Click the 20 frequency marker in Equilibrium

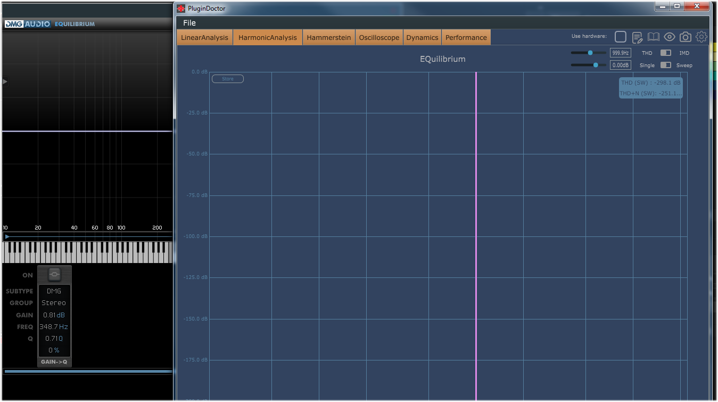[x=38, y=228]
